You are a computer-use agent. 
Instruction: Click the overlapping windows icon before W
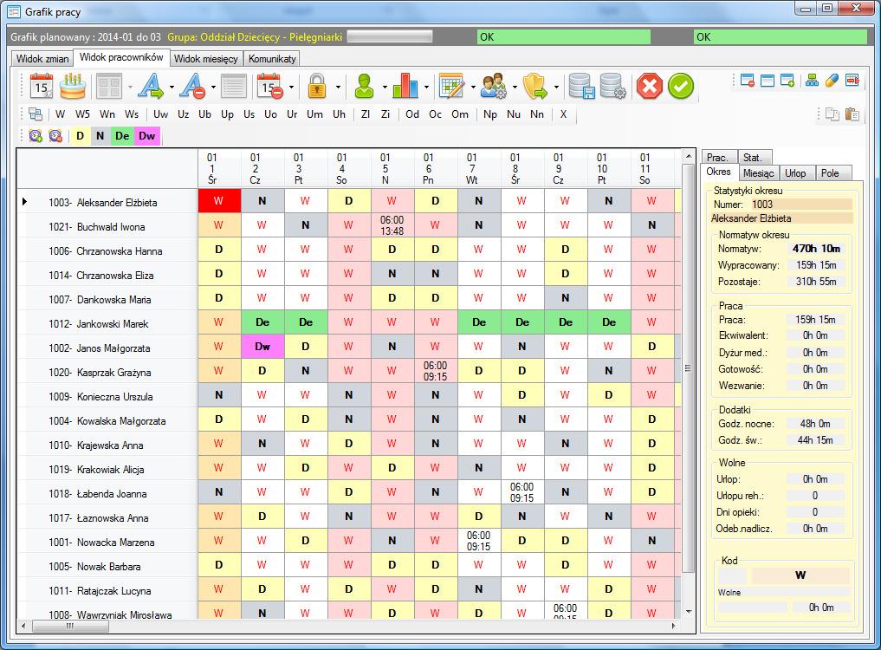[x=36, y=114]
